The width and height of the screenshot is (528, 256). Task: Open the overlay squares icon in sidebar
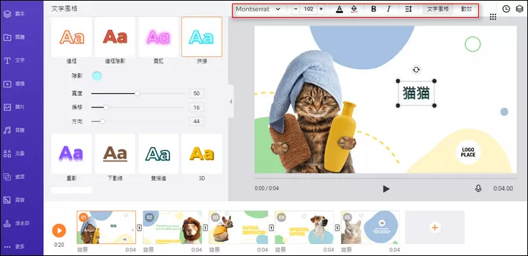pos(7,176)
